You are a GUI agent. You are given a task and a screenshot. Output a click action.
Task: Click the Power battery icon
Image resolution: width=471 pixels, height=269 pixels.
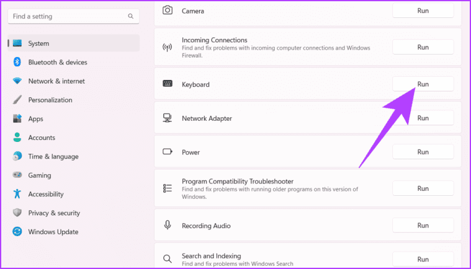point(168,151)
